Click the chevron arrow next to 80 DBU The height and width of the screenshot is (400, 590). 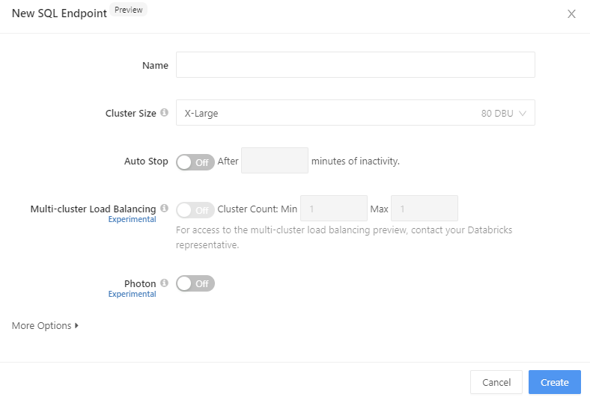[523, 114]
